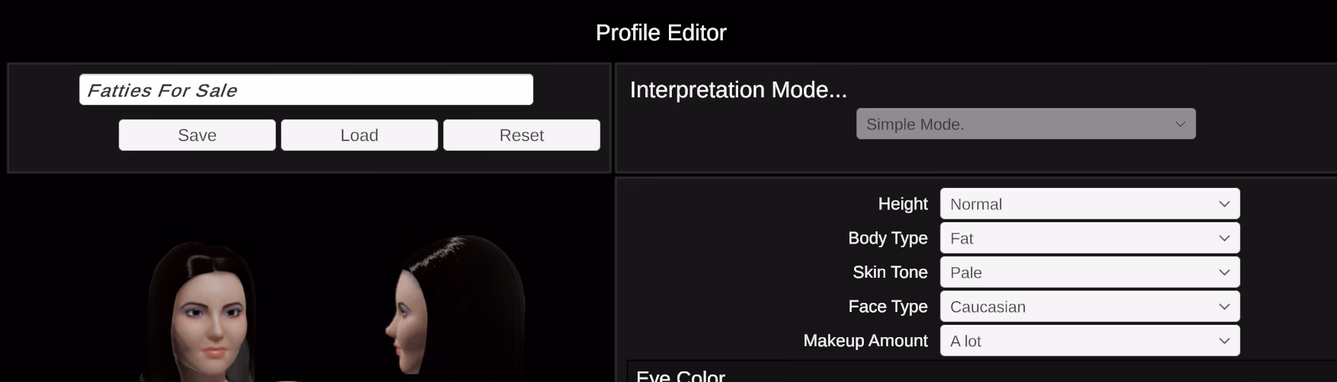
Task: Open the Simple Mode interpretation dropdown
Action: [1025, 124]
